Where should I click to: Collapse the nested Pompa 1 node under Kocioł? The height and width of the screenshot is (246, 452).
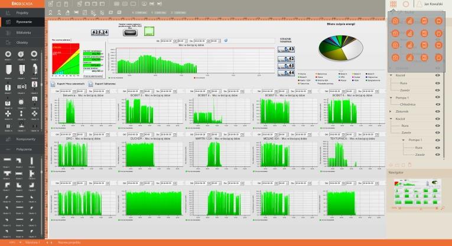tap(404, 140)
